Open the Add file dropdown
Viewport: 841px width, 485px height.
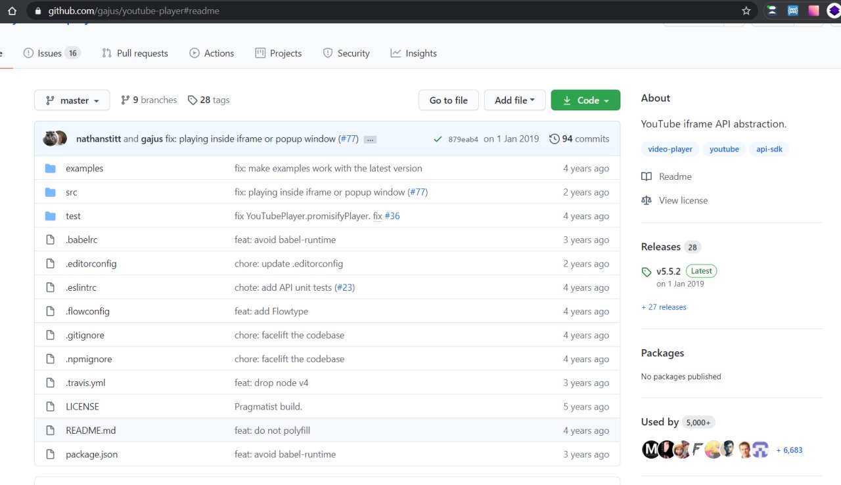(514, 100)
